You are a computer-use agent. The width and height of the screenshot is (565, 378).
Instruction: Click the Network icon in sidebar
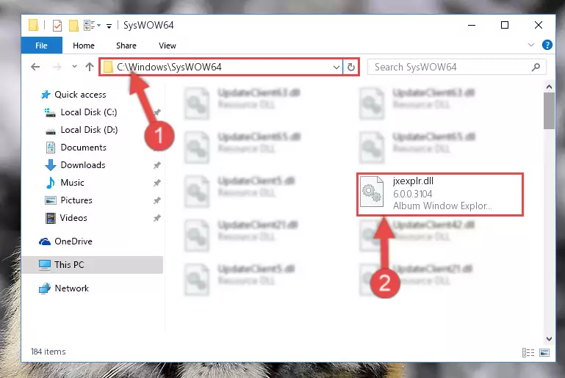45,288
